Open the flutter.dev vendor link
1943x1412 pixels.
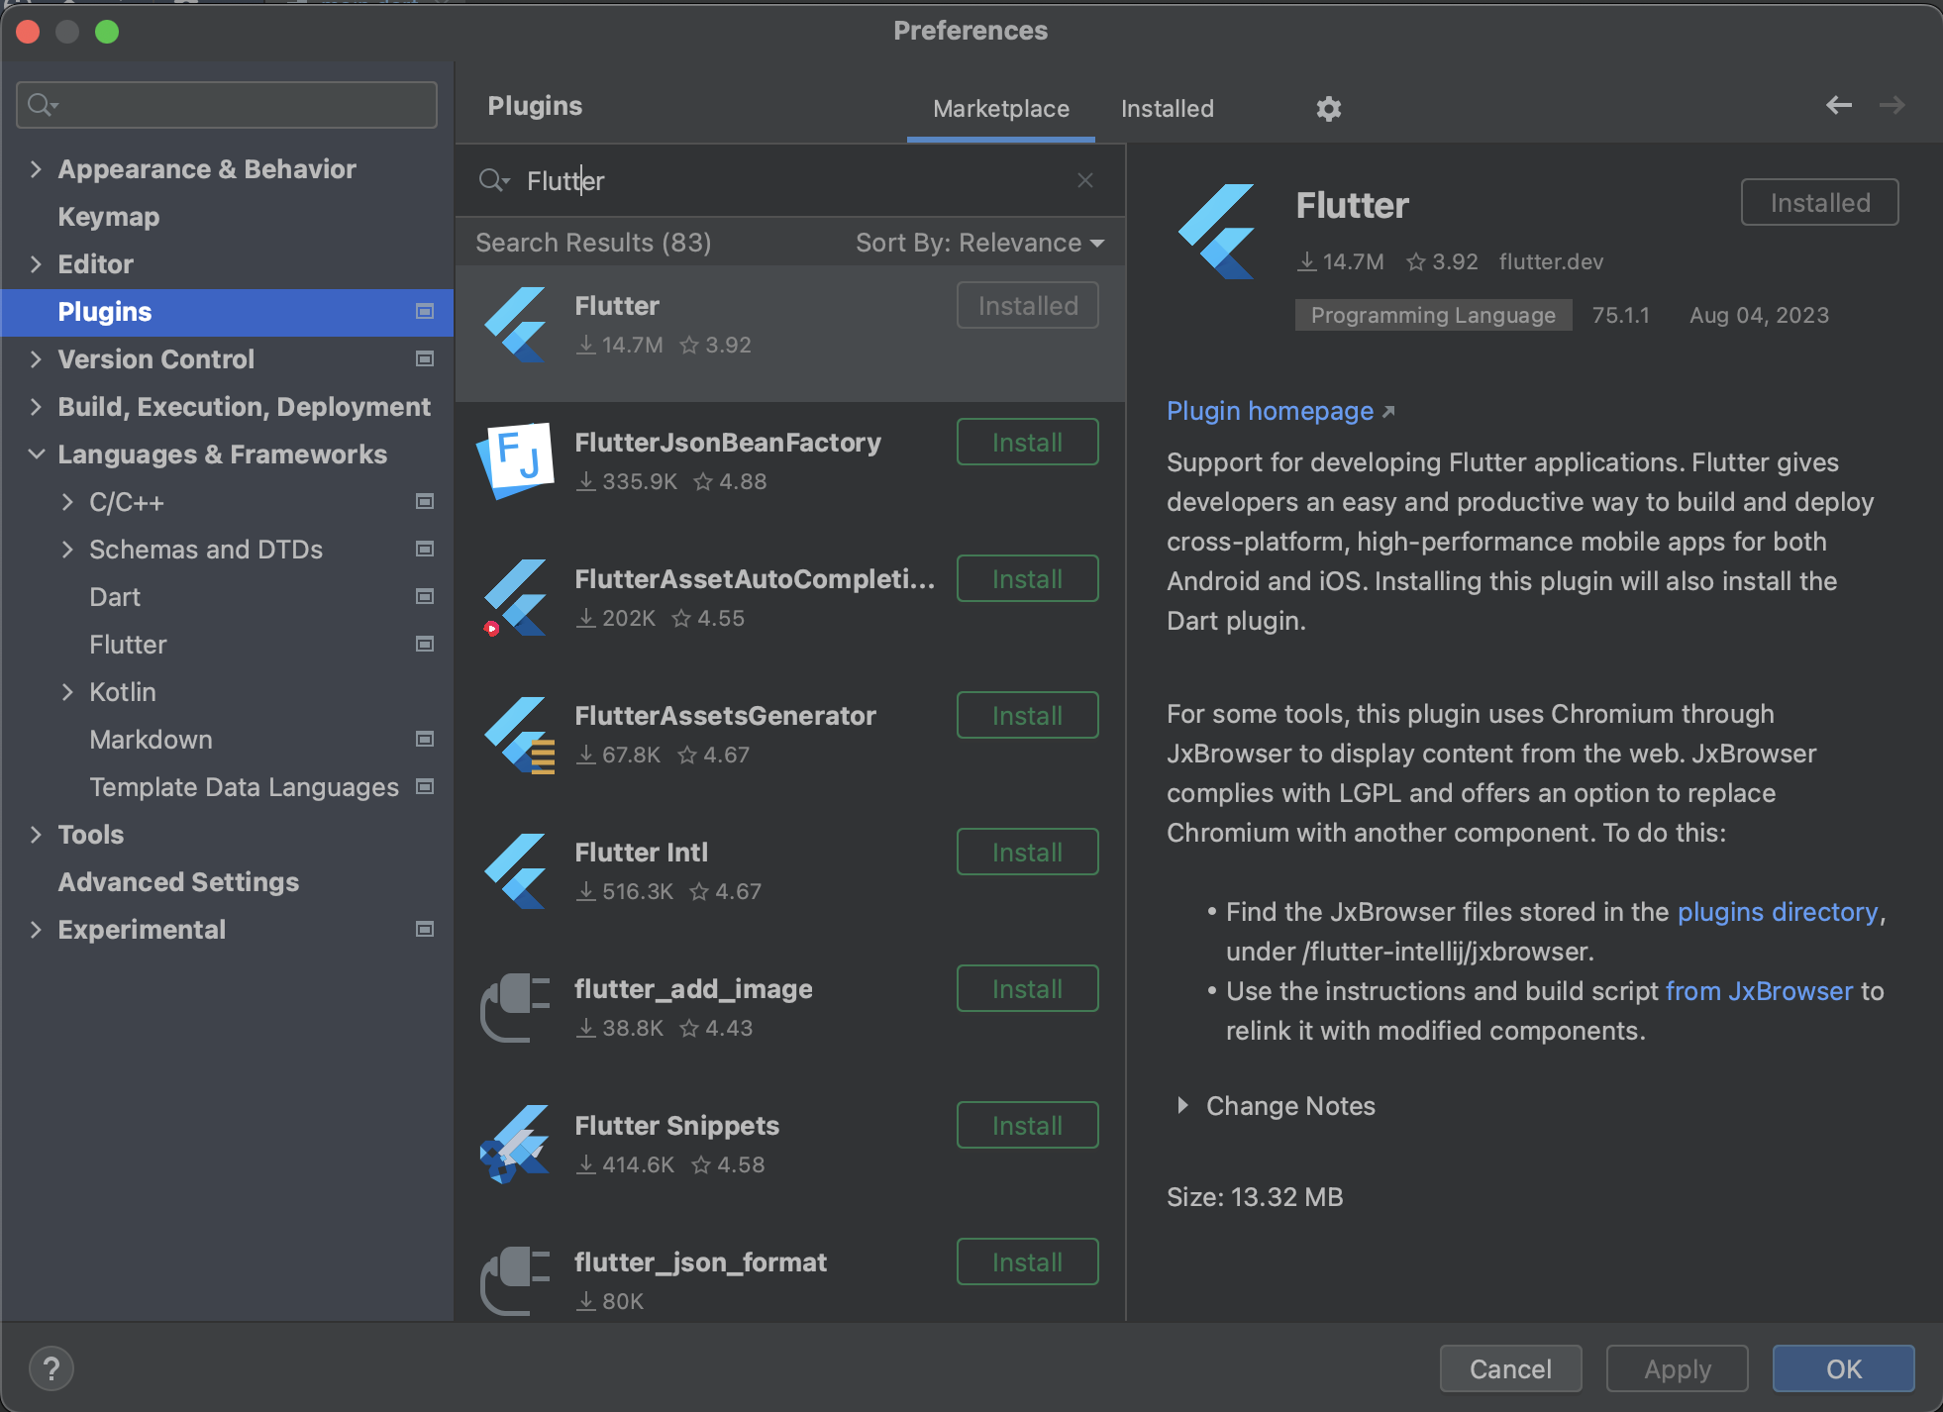coord(1551,261)
